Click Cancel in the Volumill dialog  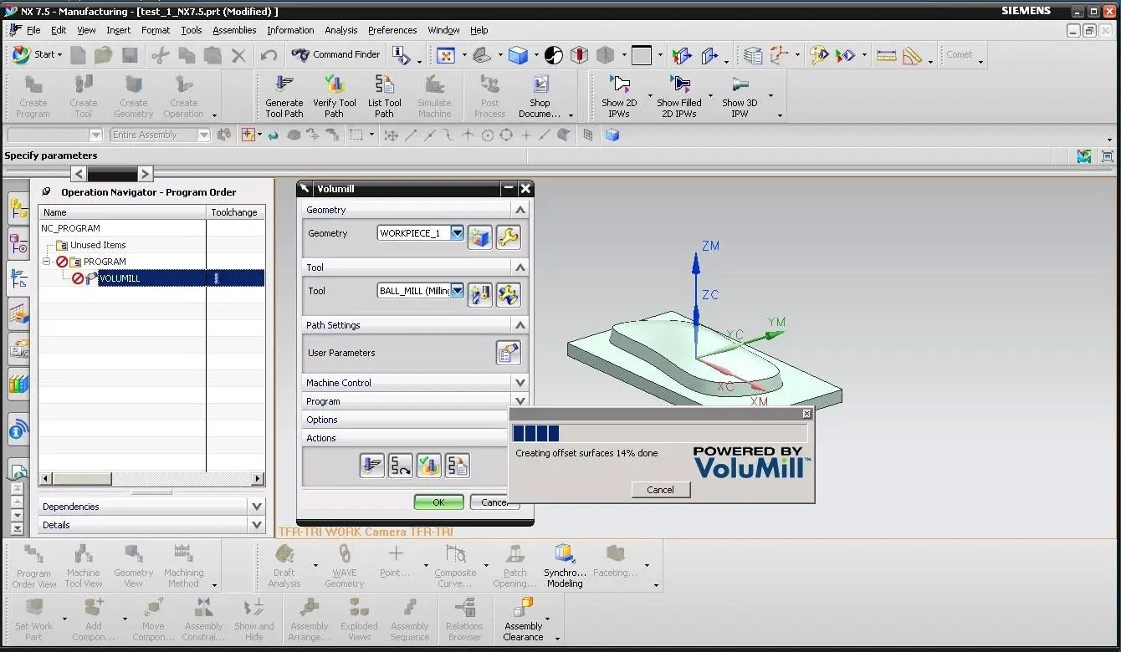(x=494, y=502)
